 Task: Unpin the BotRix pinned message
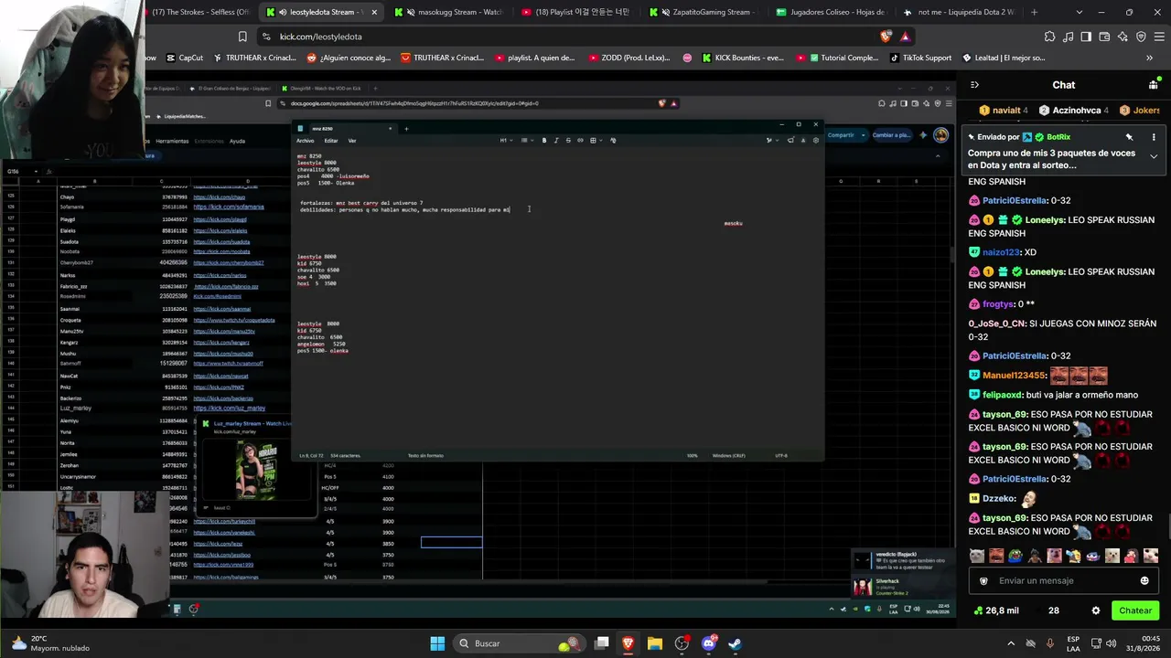1129,137
